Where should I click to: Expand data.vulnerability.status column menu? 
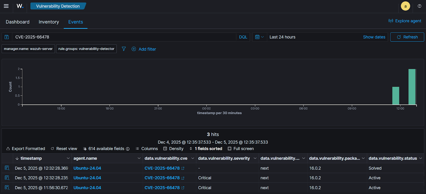pyautogui.click(x=421, y=158)
